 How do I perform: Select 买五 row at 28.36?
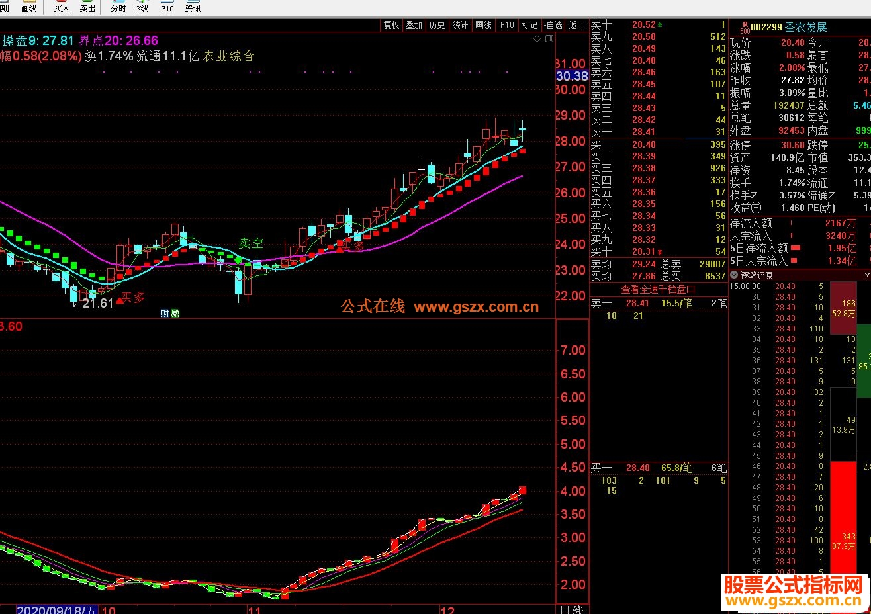click(x=659, y=192)
